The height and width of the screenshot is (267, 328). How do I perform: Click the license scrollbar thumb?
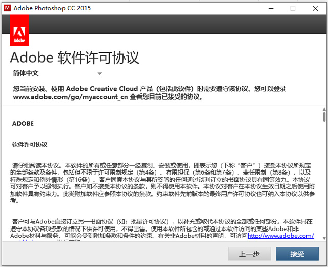[324, 116]
